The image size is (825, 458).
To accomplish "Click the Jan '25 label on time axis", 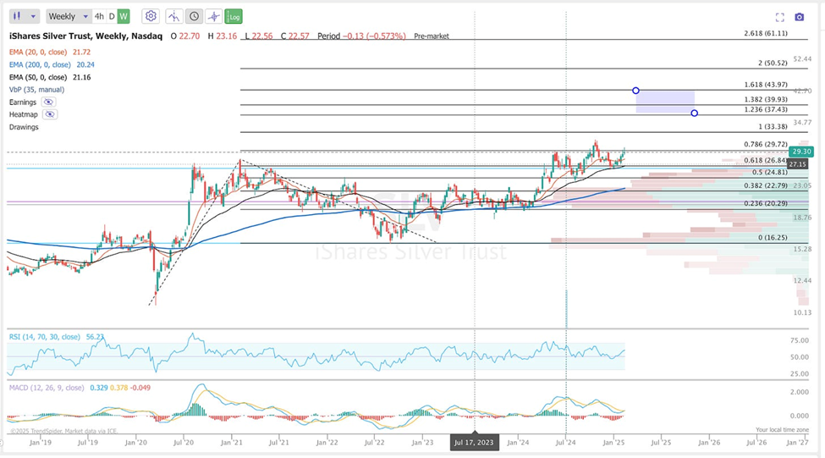I will (x=613, y=442).
